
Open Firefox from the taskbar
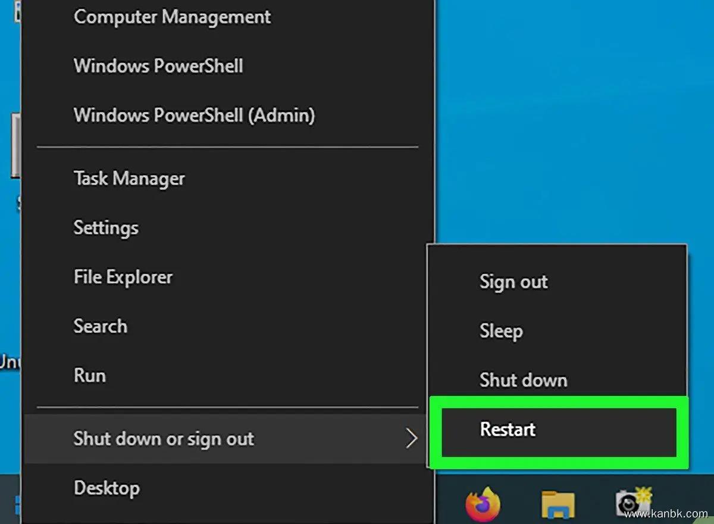(x=483, y=504)
